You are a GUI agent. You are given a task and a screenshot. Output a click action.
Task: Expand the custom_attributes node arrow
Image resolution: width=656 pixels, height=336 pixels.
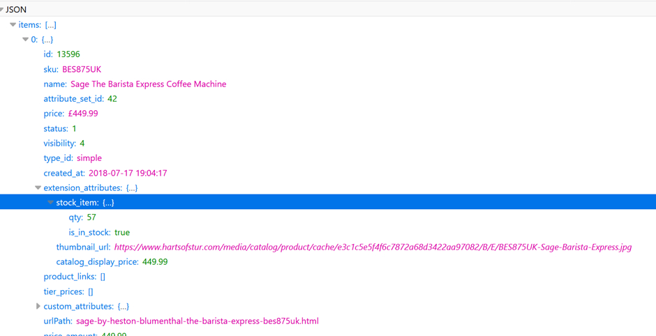[38, 307]
